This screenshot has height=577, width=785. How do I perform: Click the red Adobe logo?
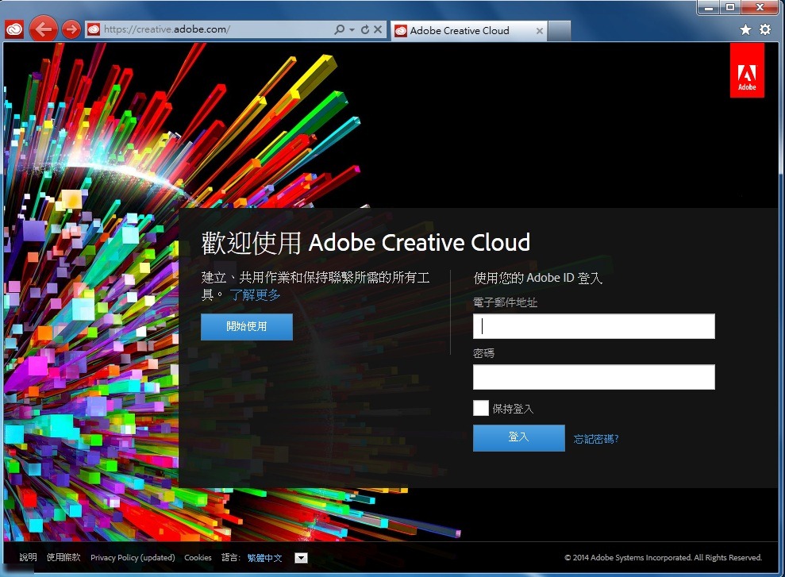click(747, 70)
